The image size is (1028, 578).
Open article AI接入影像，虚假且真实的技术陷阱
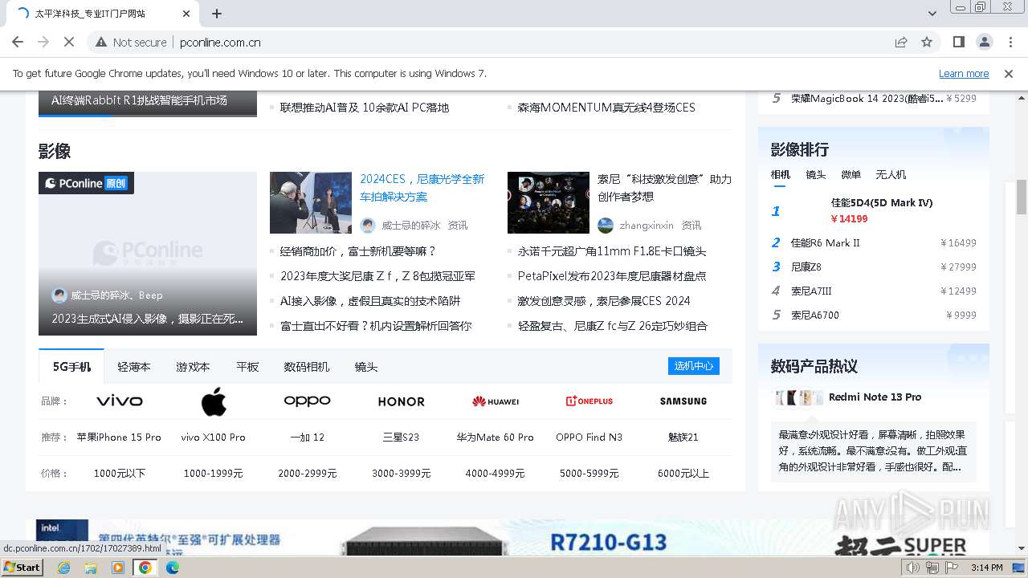coord(370,301)
